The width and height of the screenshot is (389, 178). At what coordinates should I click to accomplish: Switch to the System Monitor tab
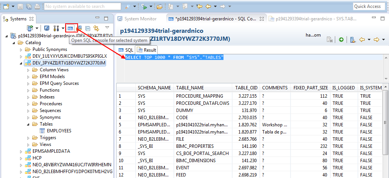point(137,19)
